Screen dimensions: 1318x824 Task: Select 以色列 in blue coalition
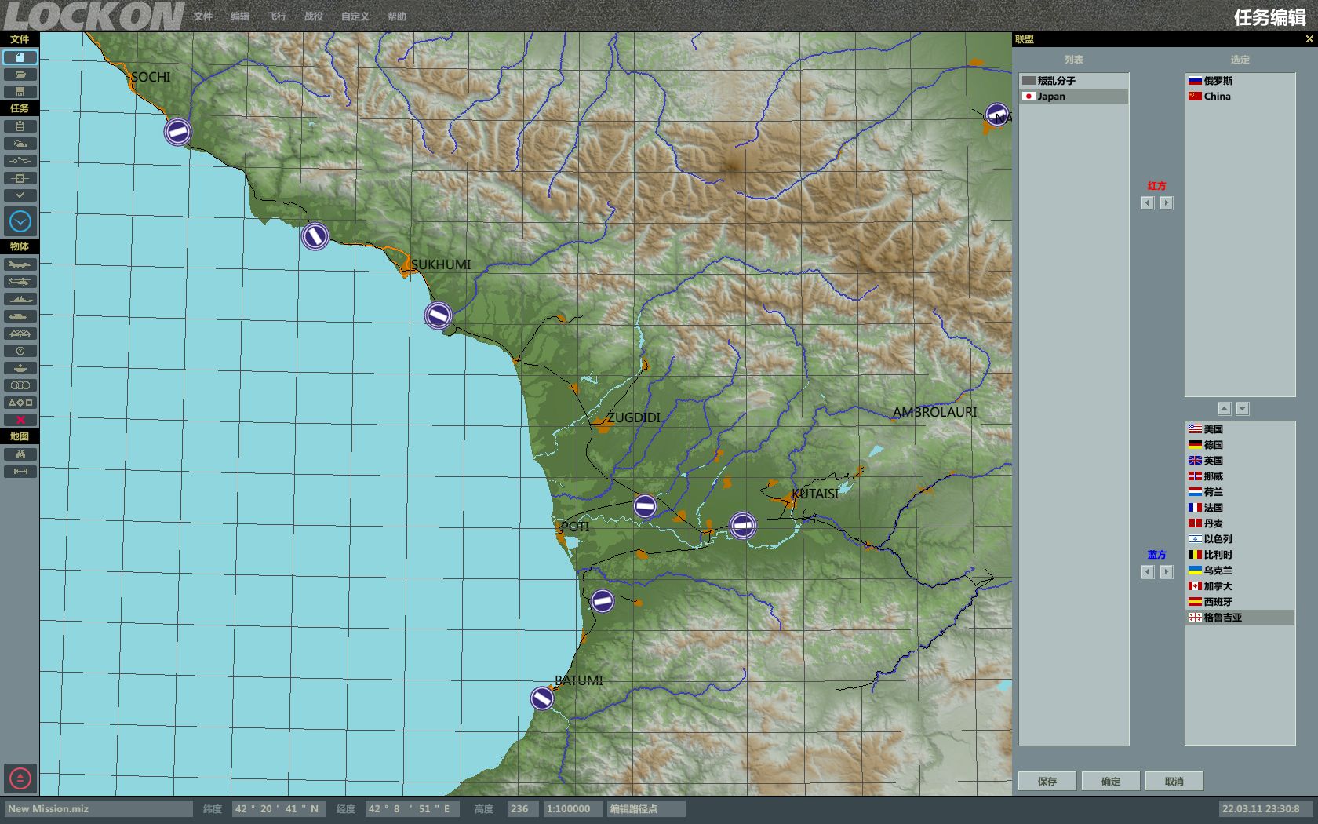tap(1240, 539)
